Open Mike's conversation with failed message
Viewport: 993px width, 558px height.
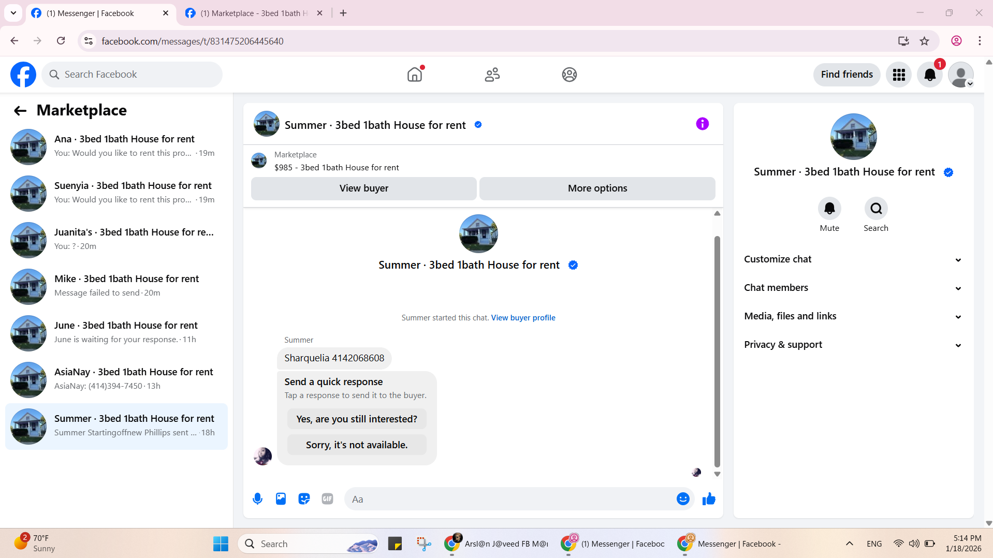(x=116, y=286)
